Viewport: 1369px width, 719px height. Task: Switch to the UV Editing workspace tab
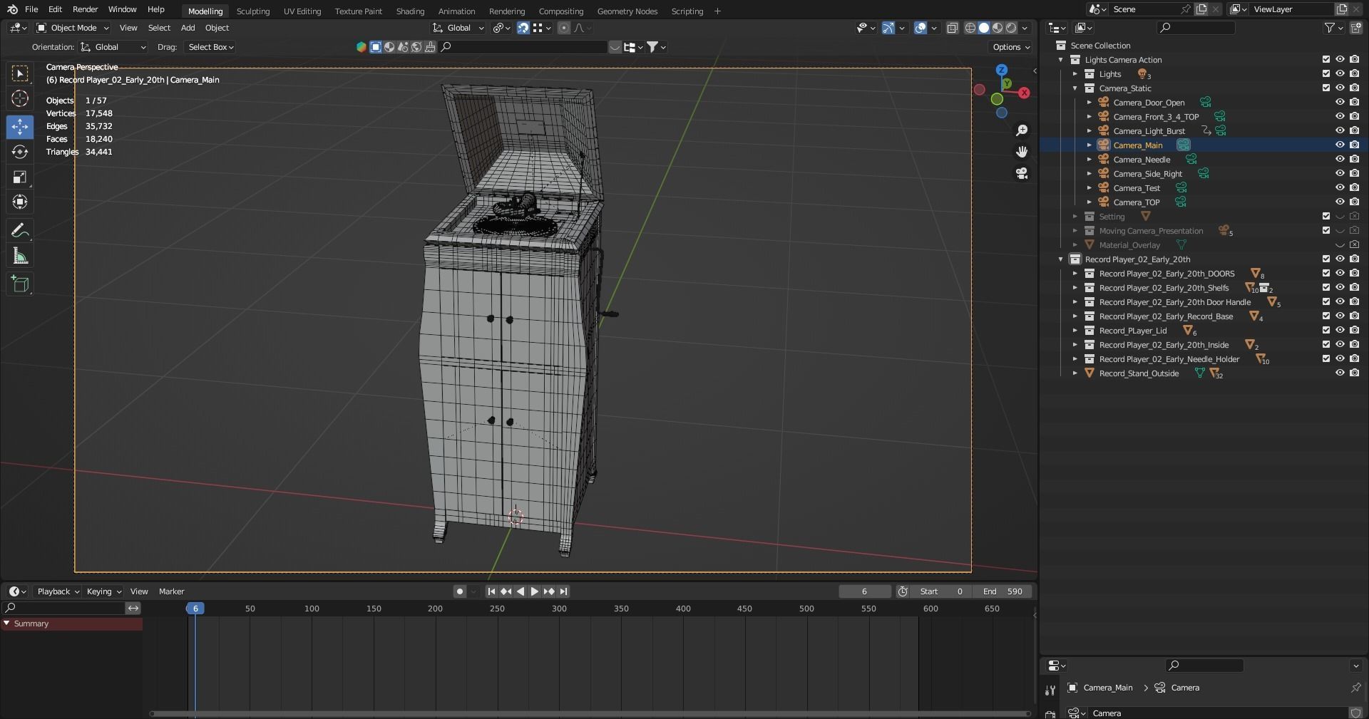302,11
